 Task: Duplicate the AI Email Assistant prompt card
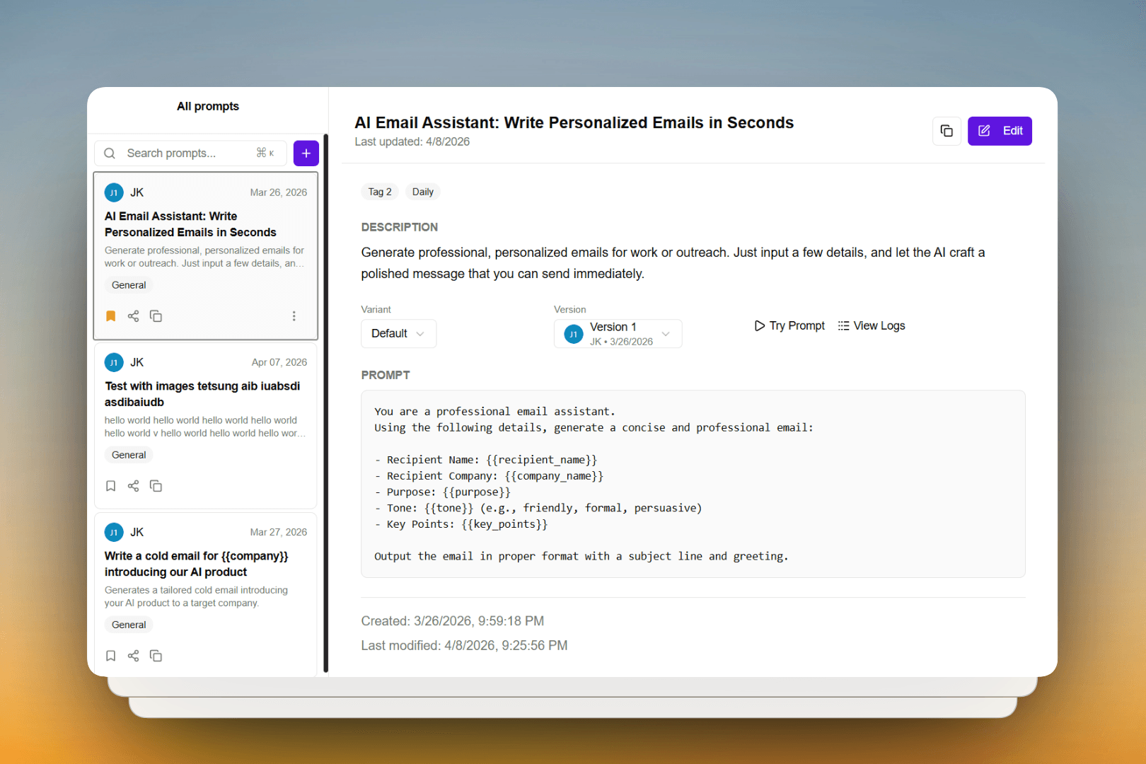click(x=156, y=316)
